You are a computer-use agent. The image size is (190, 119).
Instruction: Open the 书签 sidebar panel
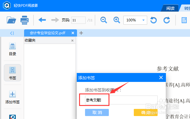tap(12, 73)
